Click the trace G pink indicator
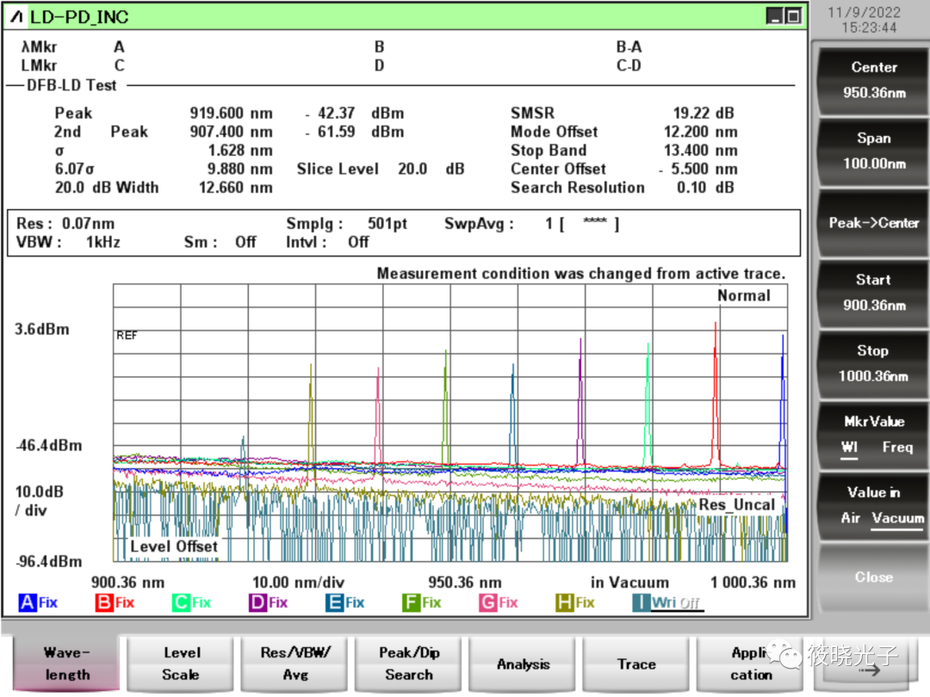This screenshot has height=697, width=930. click(x=487, y=602)
